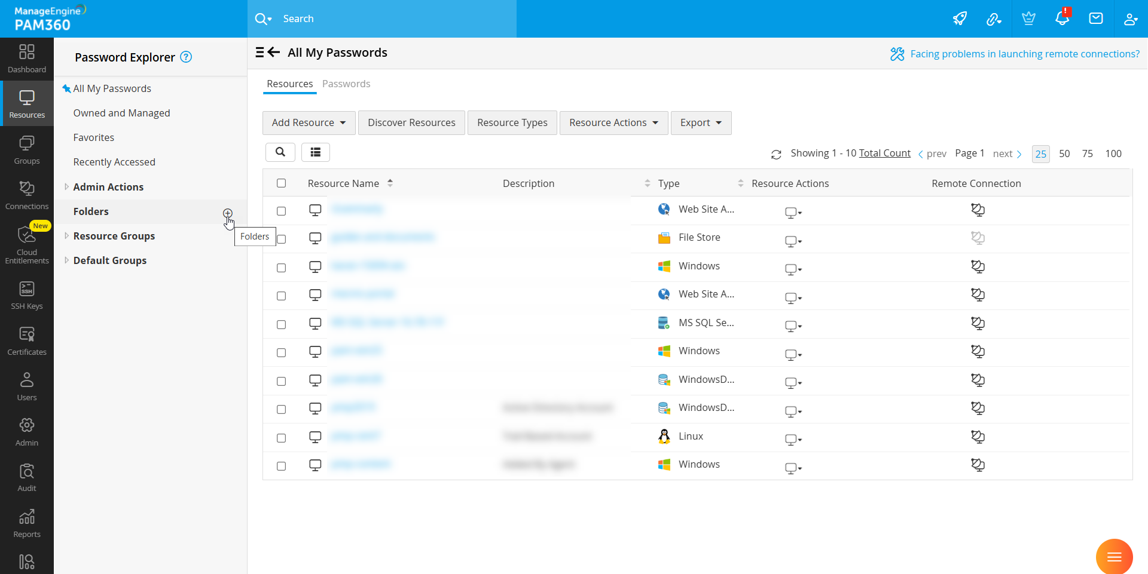Launch remote connection for the Linux resource
1148x574 pixels.
click(x=978, y=437)
